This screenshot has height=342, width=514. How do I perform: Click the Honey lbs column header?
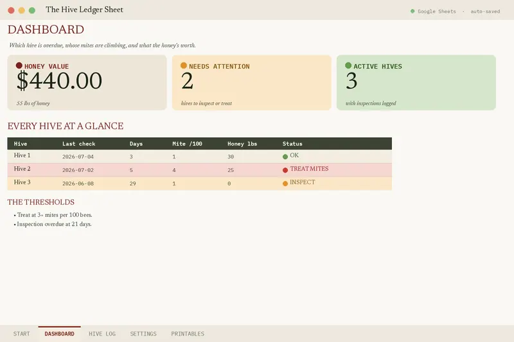pyautogui.click(x=242, y=144)
